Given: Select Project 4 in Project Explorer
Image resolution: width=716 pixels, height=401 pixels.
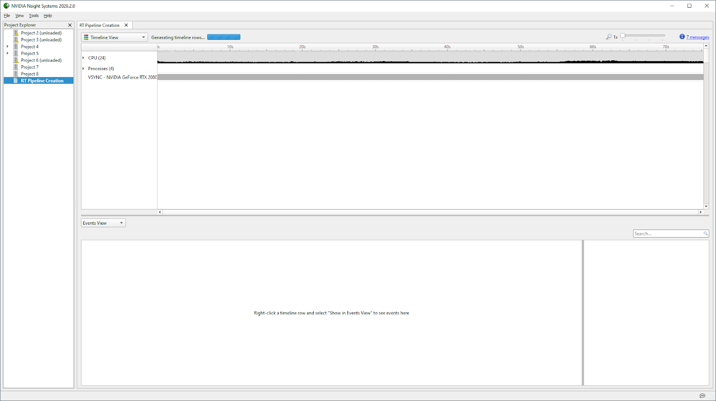Looking at the screenshot, I should [30, 46].
